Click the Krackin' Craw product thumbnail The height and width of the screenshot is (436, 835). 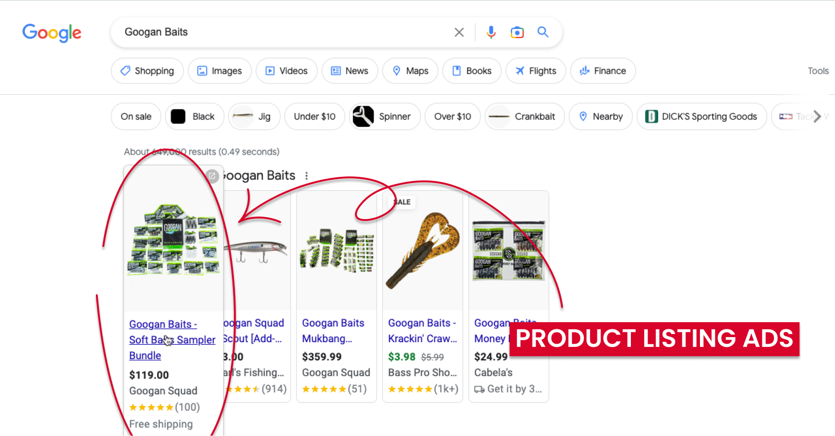pyautogui.click(x=423, y=250)
